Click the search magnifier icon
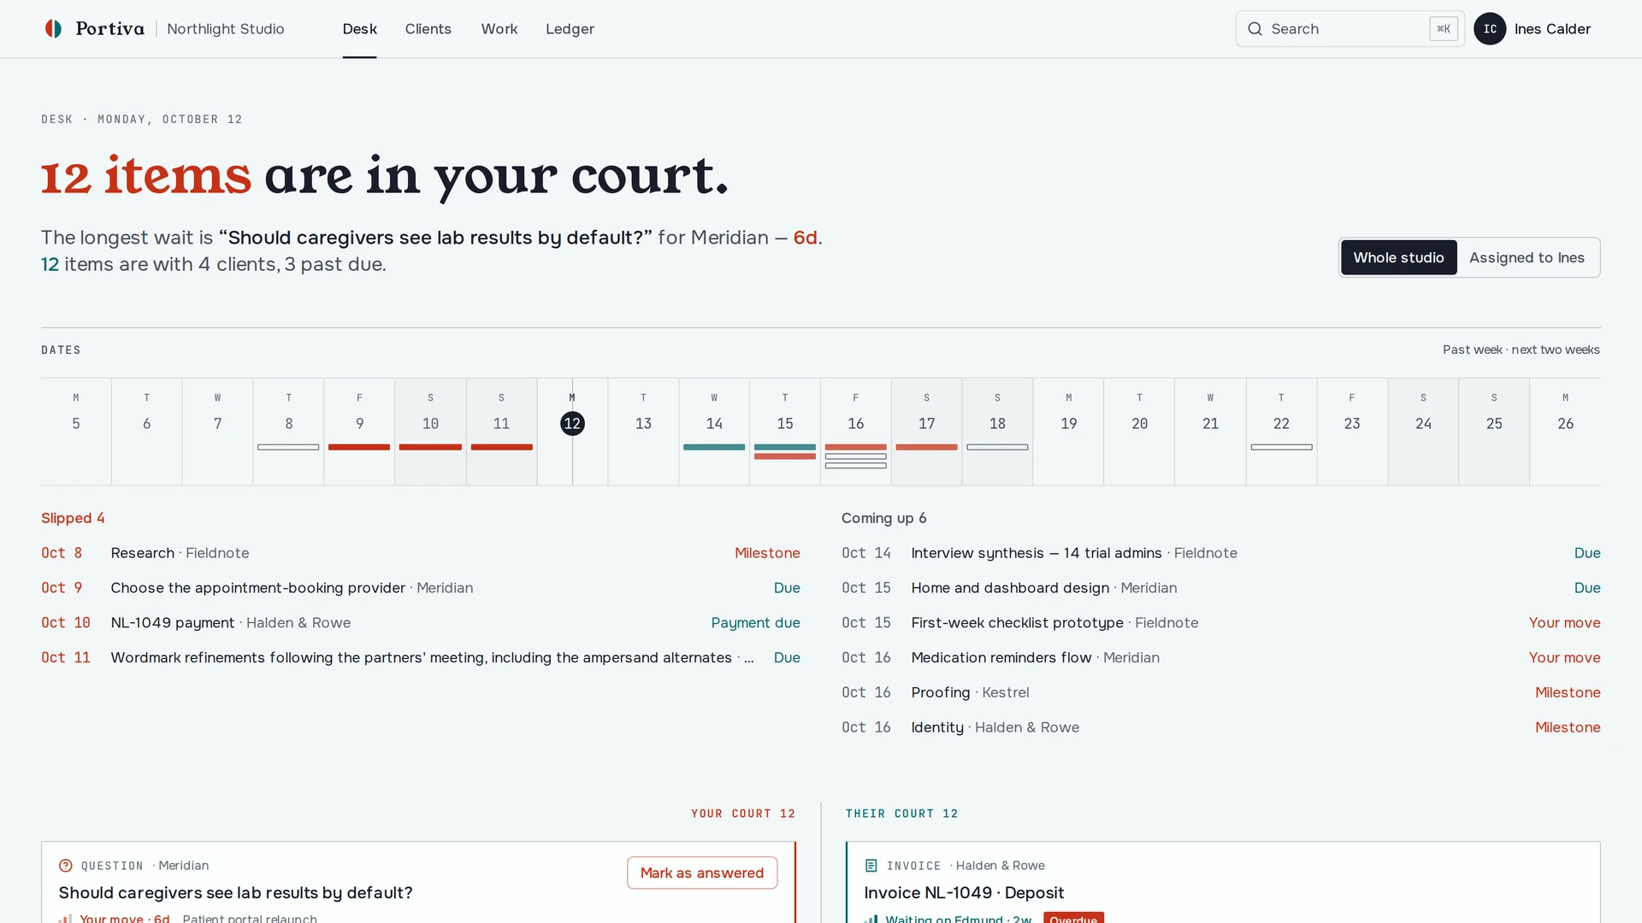This screenshot has height=923, width=1642. tap(1255, 29)
